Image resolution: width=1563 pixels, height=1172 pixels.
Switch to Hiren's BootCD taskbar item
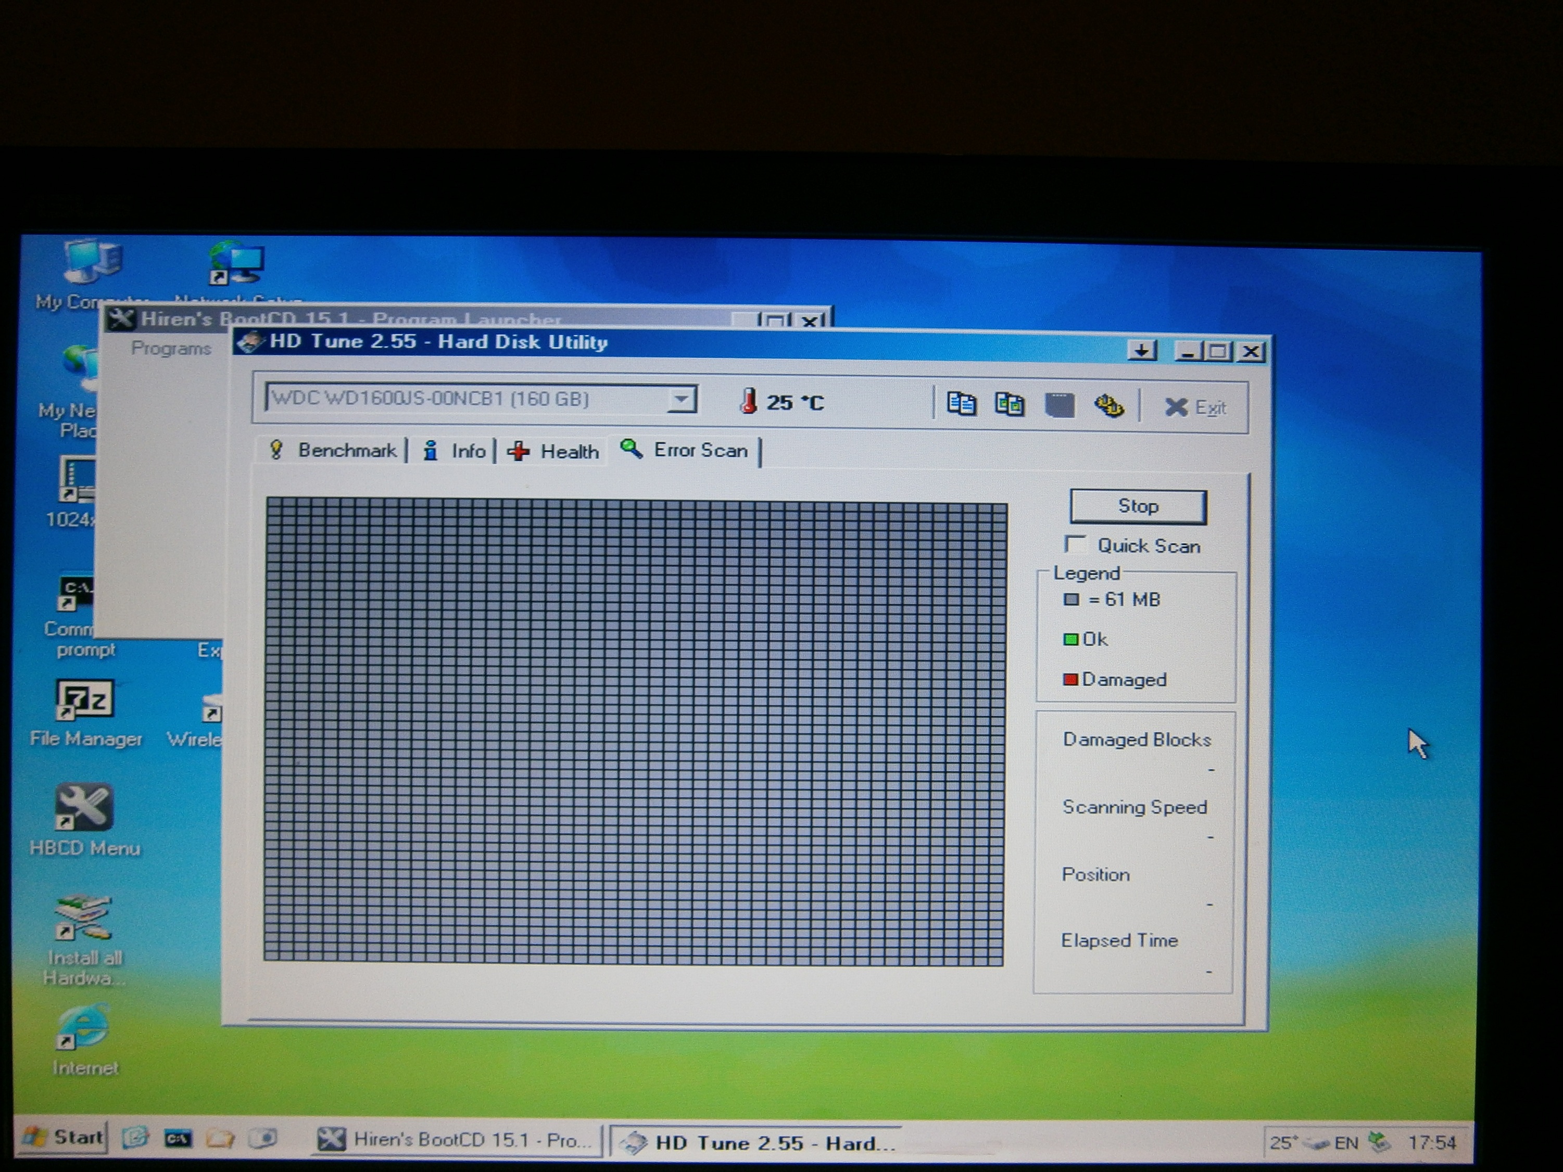pos(456,1140)
